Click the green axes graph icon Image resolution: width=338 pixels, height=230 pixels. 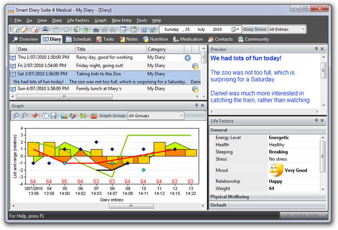coord(83,116)
